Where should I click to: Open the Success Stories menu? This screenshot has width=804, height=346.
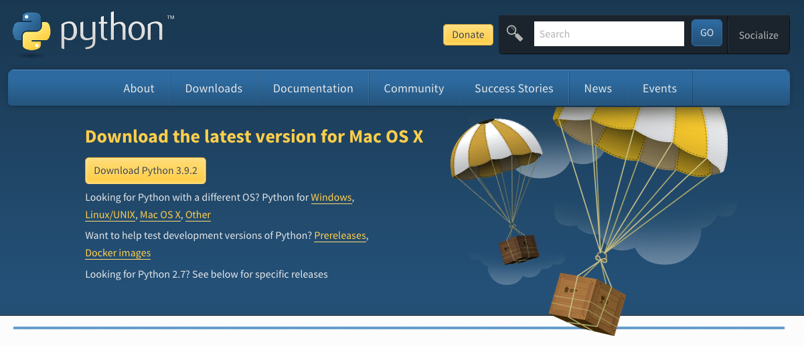[514, 88]
